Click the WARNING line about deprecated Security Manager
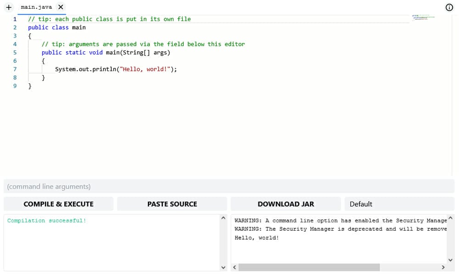This screenshot has width=459, height=275. (x=341, y=229)
